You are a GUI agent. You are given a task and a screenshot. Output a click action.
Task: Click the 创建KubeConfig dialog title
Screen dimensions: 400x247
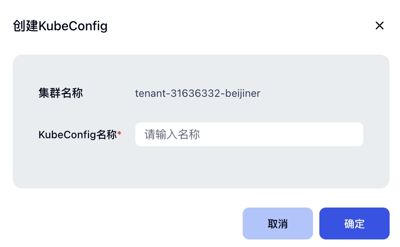click(x=60, y=26)
